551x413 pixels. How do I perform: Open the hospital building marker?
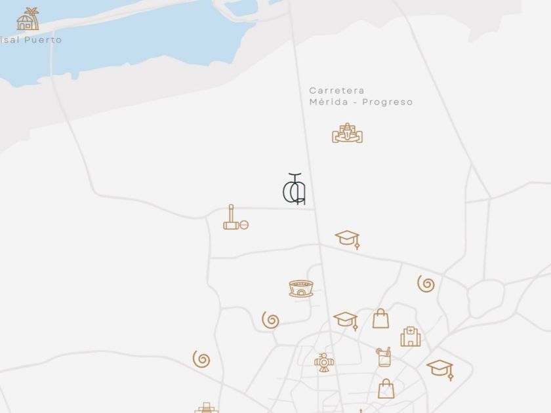(x=411, y=336)
